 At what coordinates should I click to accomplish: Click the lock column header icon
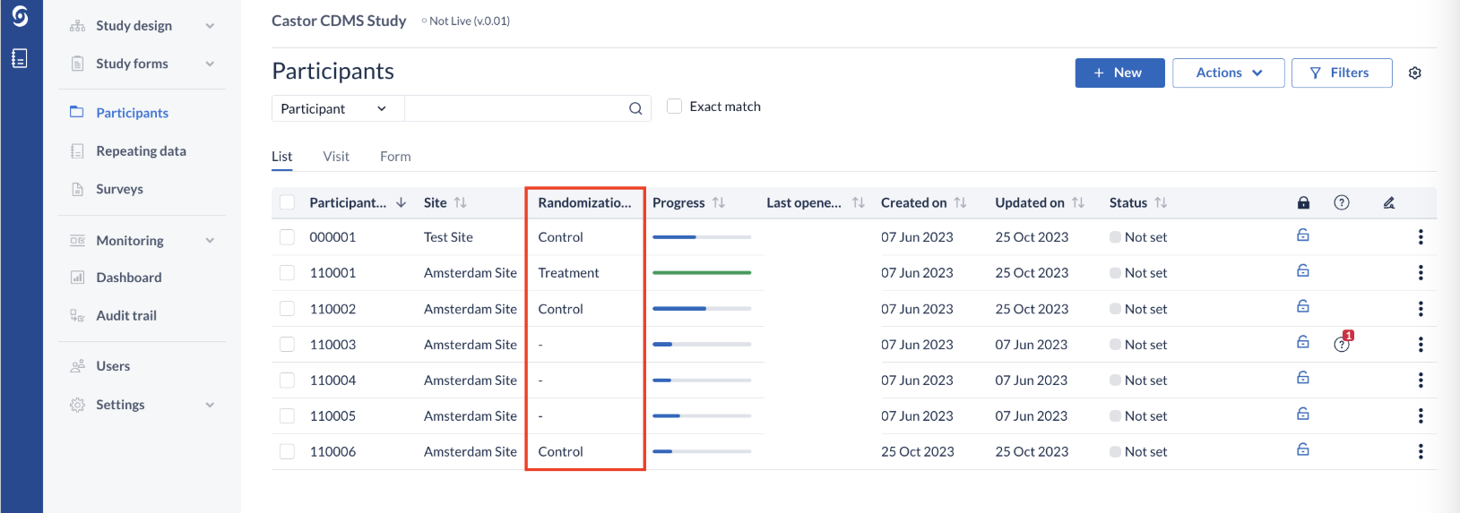click(1303, 202)
